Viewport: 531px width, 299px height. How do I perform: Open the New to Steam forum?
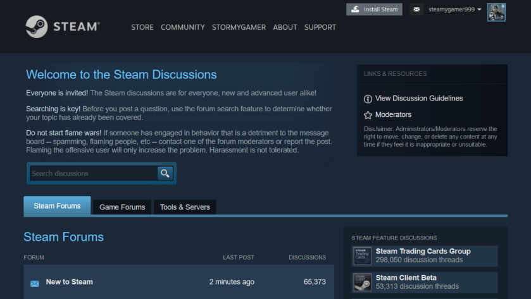tap(70, 282)
